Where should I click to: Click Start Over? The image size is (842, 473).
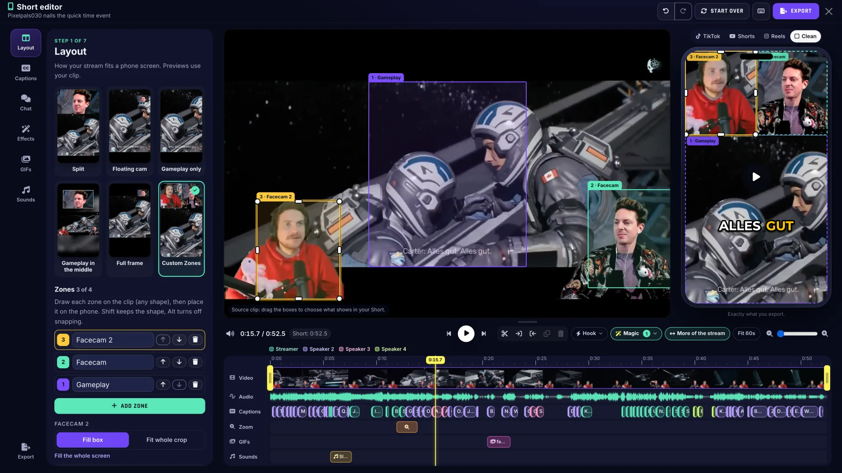point(722,11)
